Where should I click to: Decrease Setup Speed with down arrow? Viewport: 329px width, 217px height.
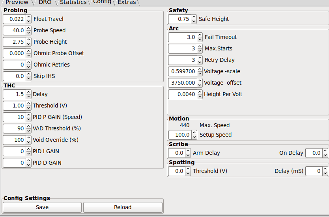tap(194, 137)
